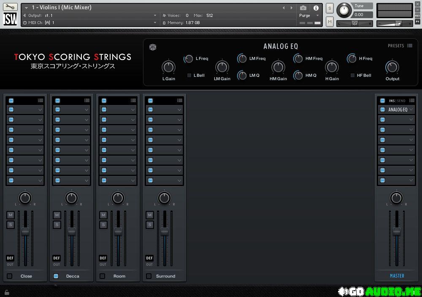Click the HM Freq knob

298,59
